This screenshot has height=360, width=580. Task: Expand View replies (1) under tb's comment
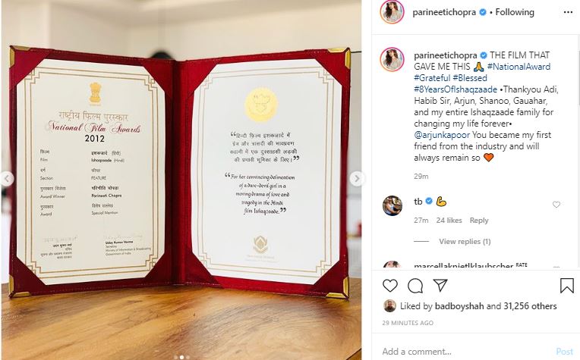465,242
